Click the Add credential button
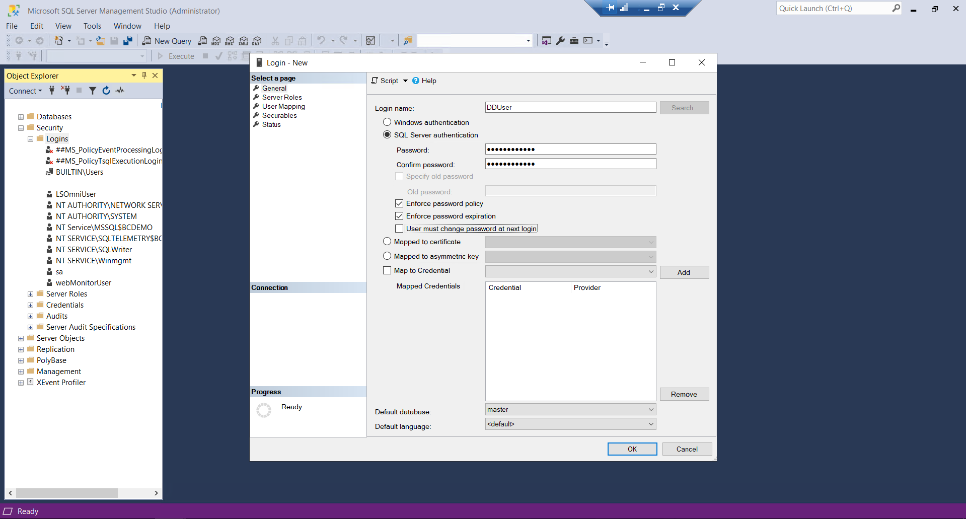 (x=684, y=272)
